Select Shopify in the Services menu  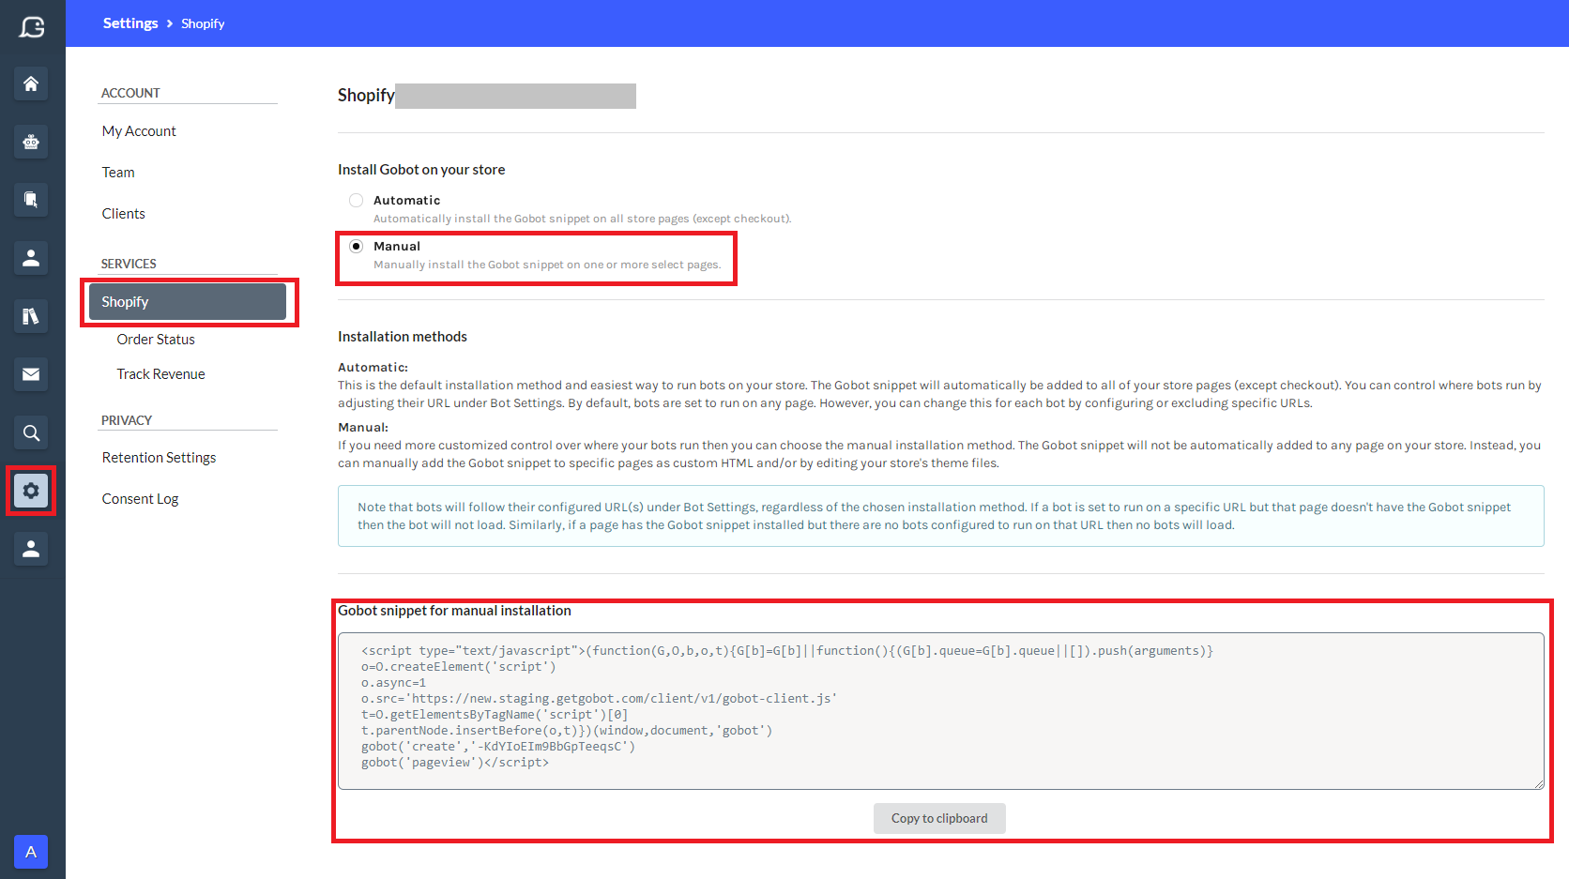tap(188, 302)
